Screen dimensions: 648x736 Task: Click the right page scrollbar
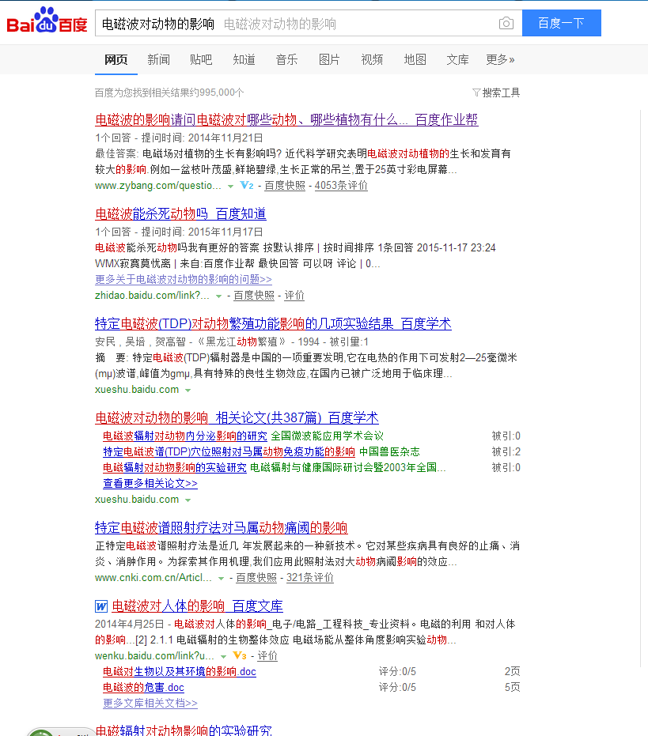click(640, 389)
